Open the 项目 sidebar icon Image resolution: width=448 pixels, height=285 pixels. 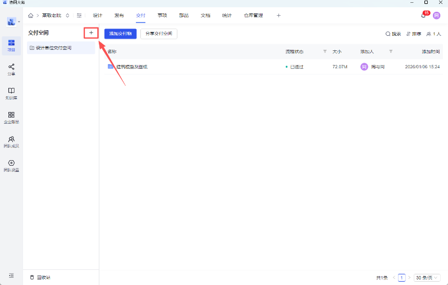pos(11,45)
